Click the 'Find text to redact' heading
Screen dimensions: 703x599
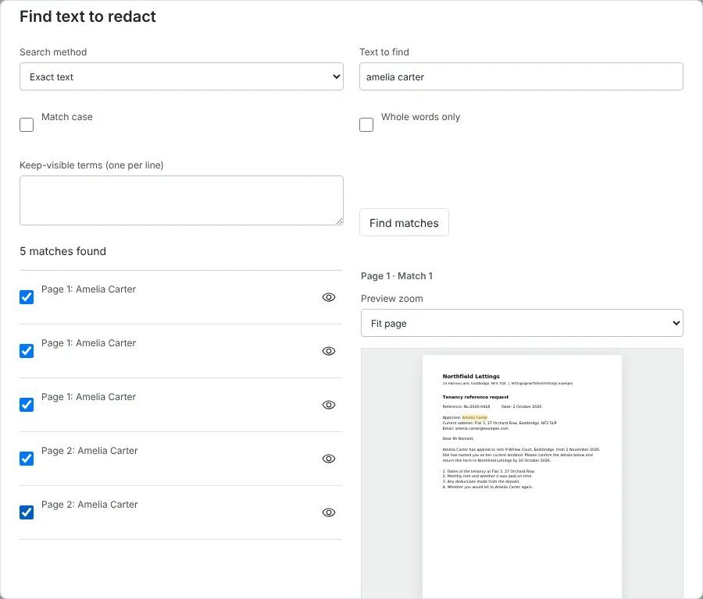(x=87, y=16)
